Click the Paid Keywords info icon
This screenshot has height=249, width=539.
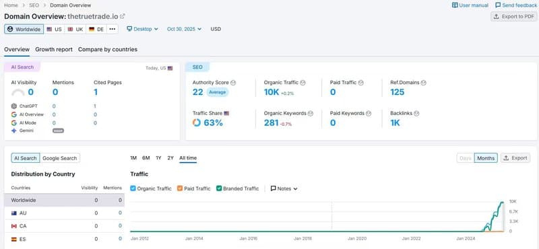pos(369,113)
